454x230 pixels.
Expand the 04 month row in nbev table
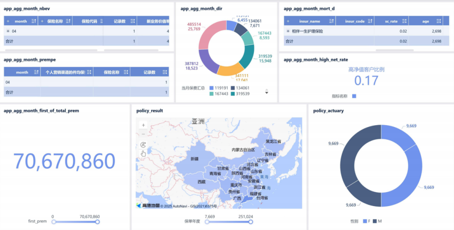(x=8, y=31)
